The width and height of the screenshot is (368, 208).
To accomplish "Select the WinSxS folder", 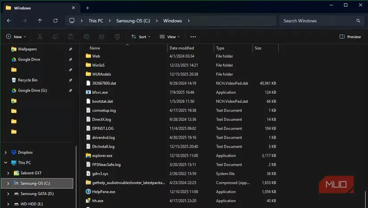I will pos(98,65).
